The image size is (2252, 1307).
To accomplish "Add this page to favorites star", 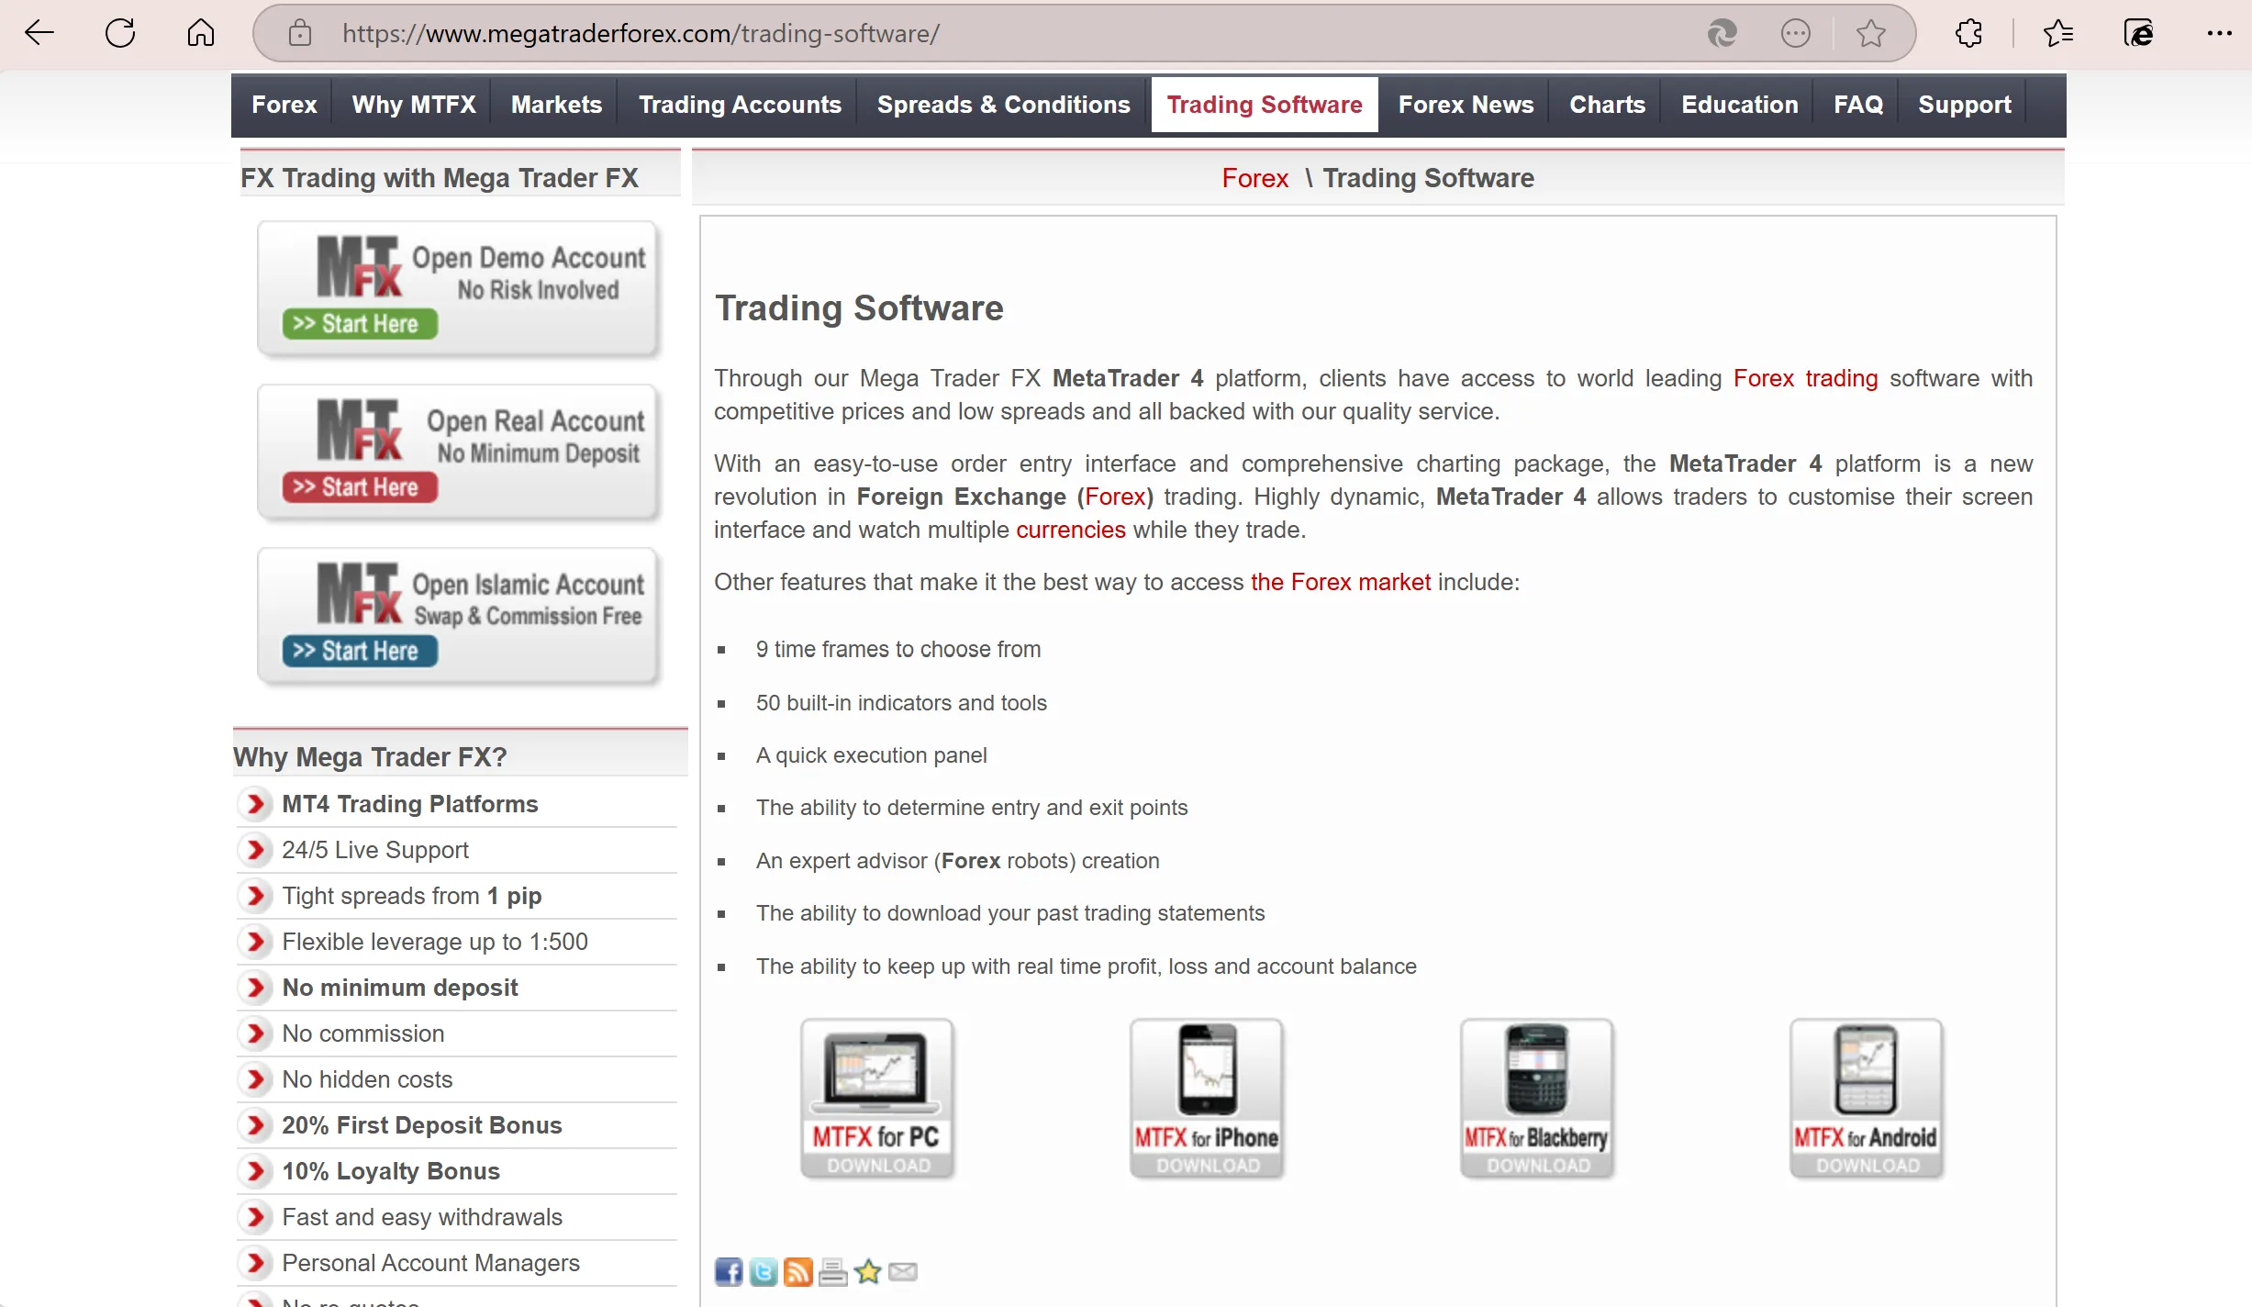I will point(1870,34).
